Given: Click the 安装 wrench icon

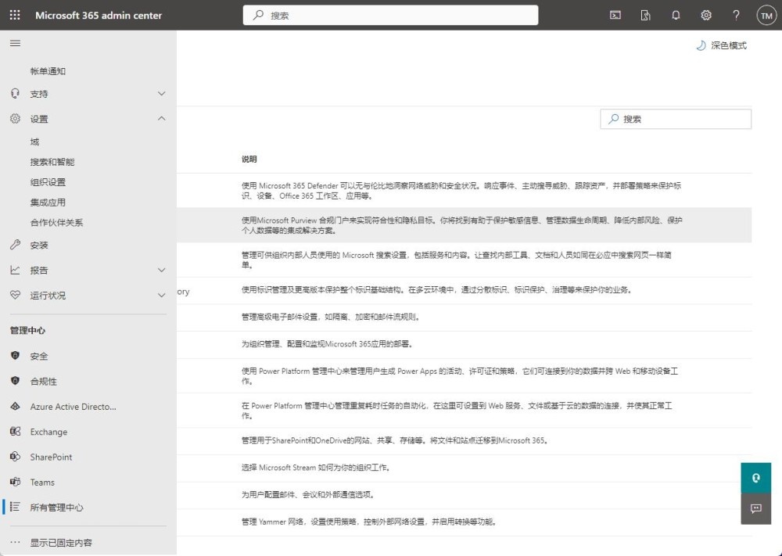Looking at the screenshot, I should click(15, 245).
